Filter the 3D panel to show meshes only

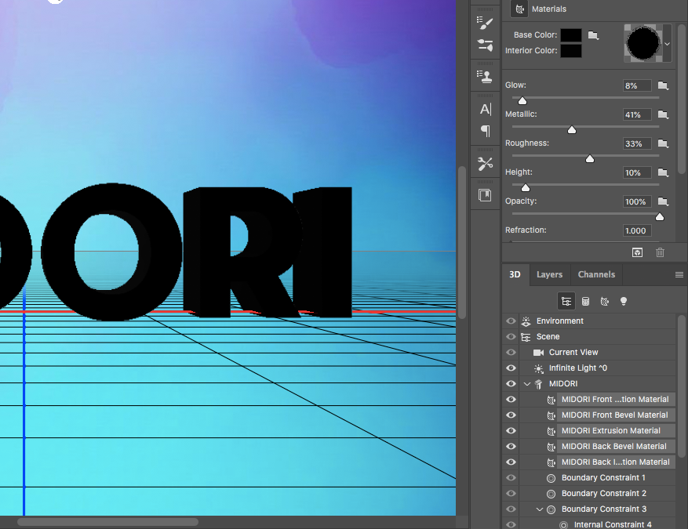pos(585,301)
